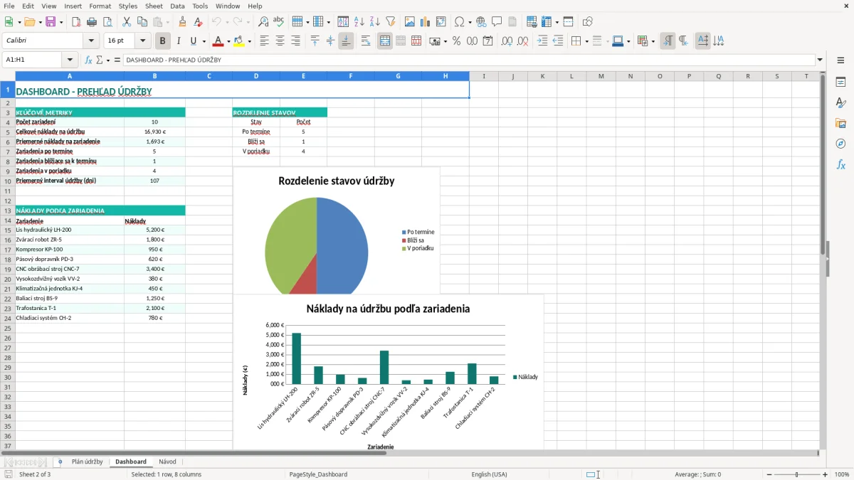Run the spelling check

279,22
